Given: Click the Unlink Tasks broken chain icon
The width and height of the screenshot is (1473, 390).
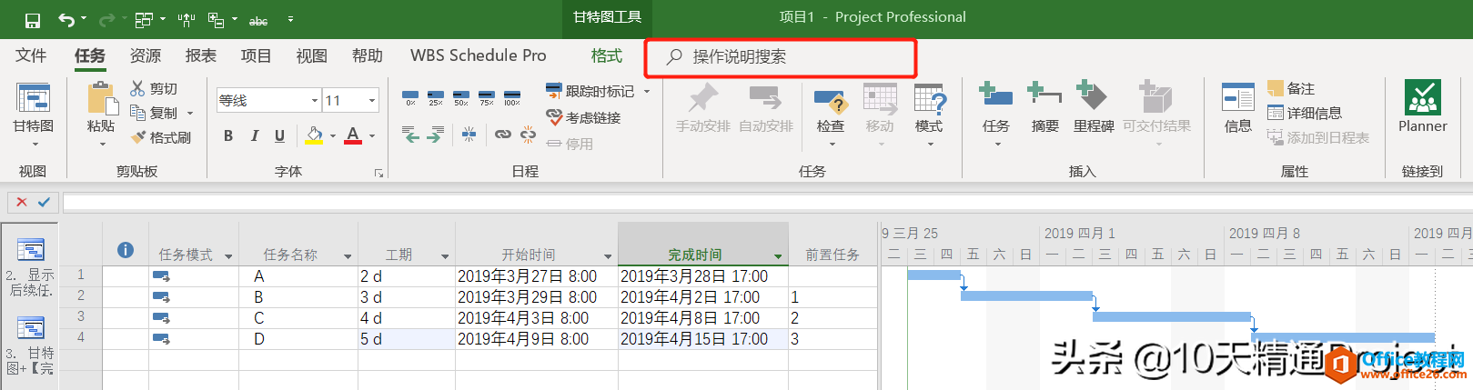Looking at the screenshot, I should tap(528, 135).
